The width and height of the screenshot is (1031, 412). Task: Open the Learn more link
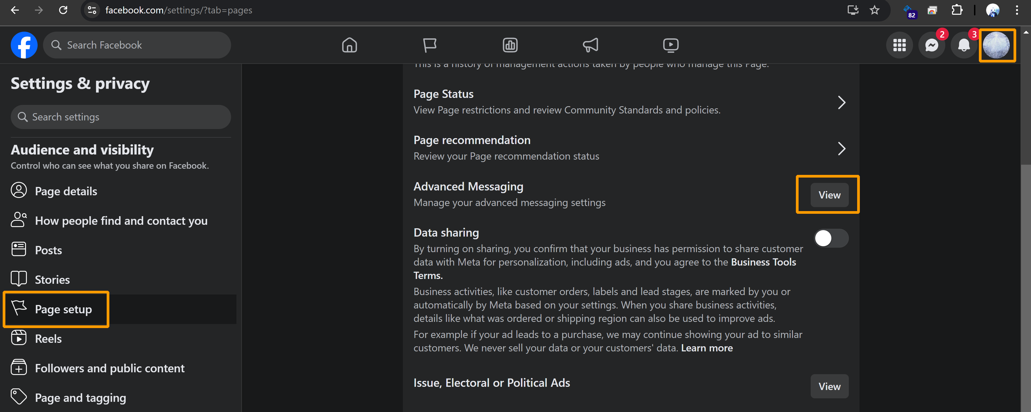coord(706,348)
